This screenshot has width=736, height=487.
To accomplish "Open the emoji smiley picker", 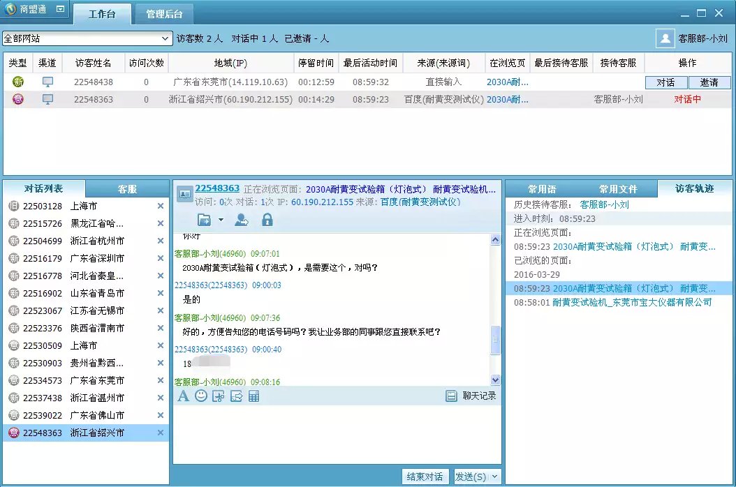I will [201, 396].
